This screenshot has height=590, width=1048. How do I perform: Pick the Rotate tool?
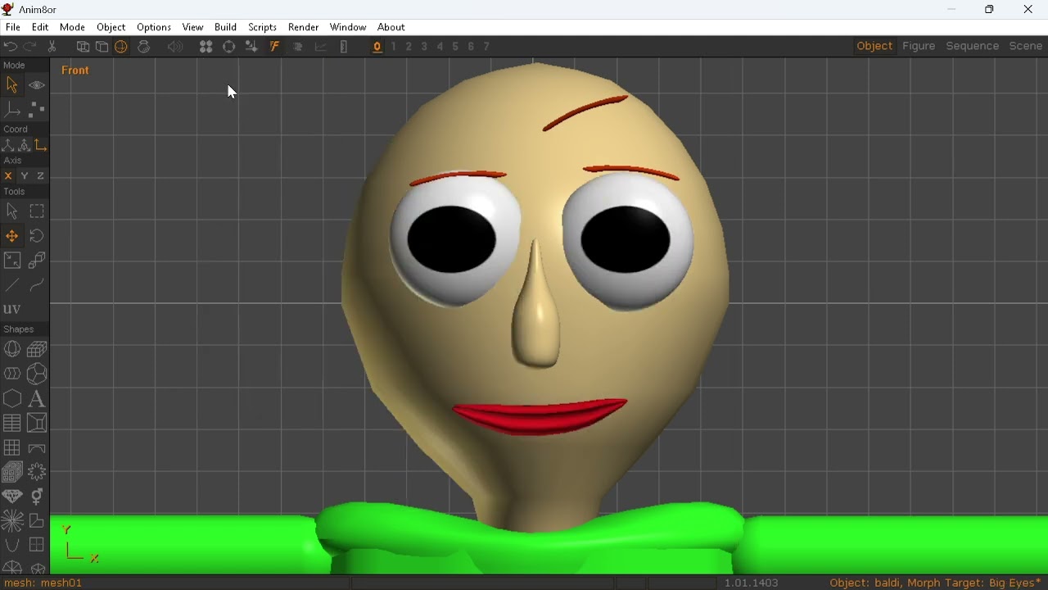click(x=37, y=236)
